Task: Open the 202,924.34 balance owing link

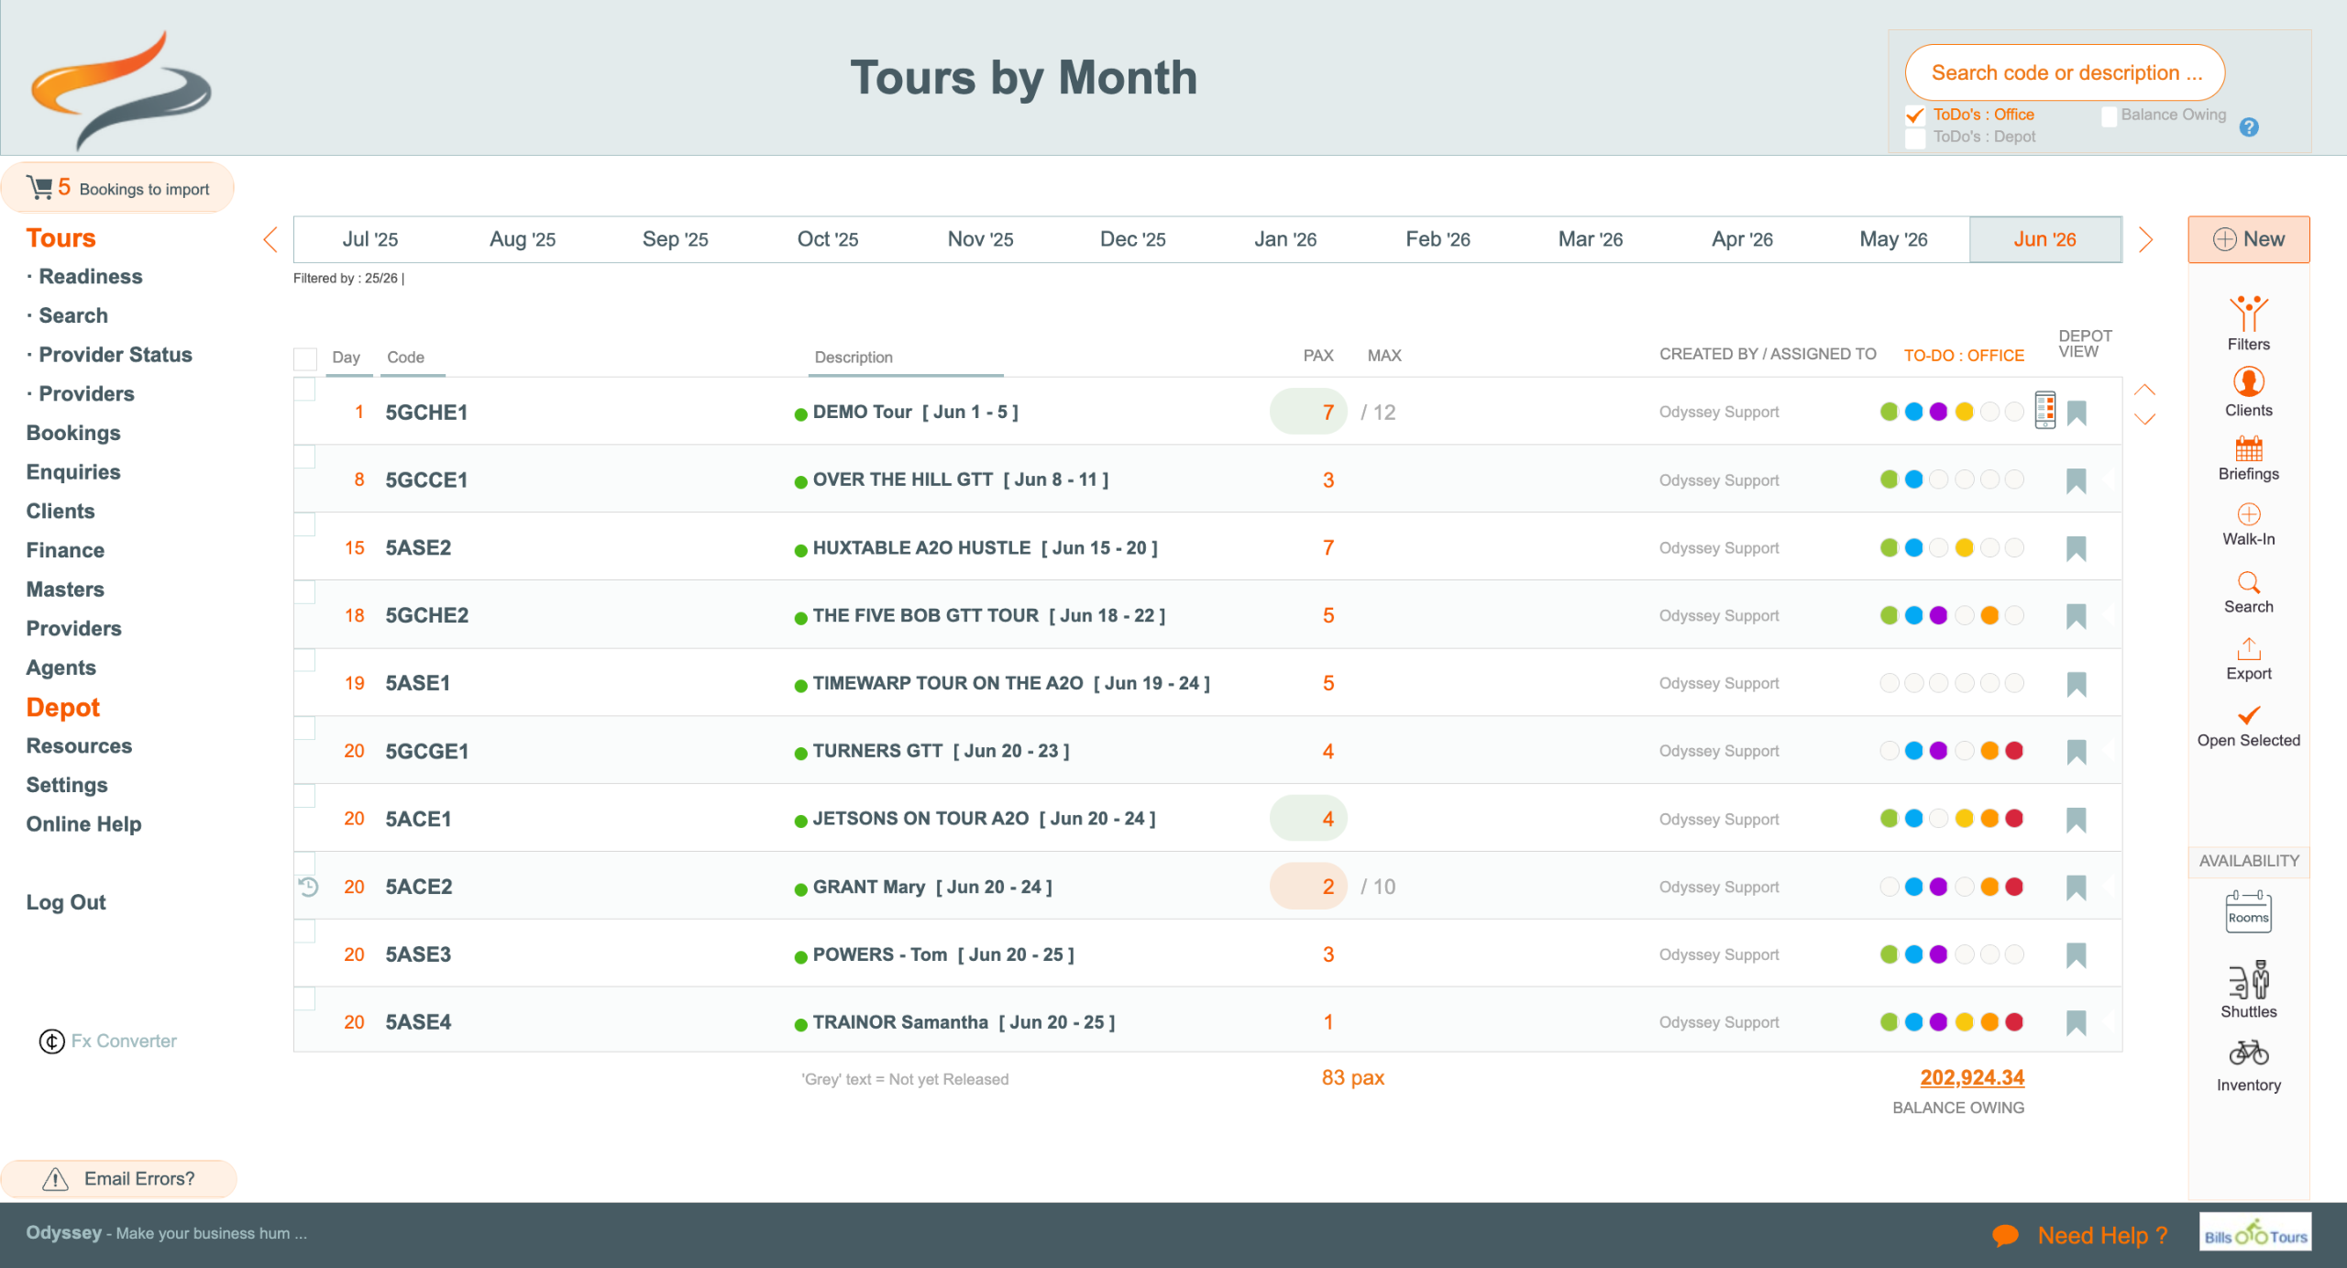Action: pos(1971,1077)
